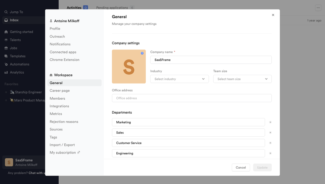Remove the Sales department

click(x=270, y=133)
